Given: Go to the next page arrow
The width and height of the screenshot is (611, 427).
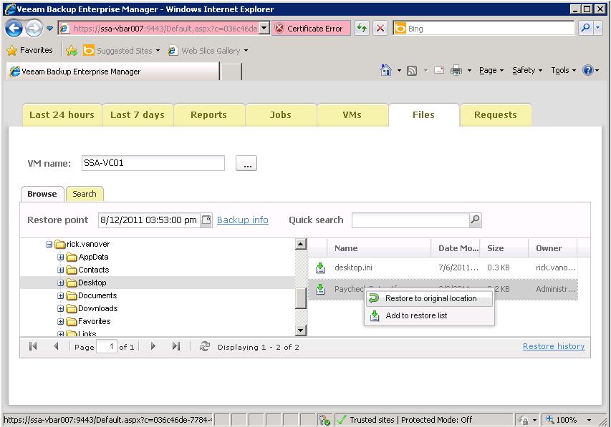Looking at the screenshot, I should 153,346.
